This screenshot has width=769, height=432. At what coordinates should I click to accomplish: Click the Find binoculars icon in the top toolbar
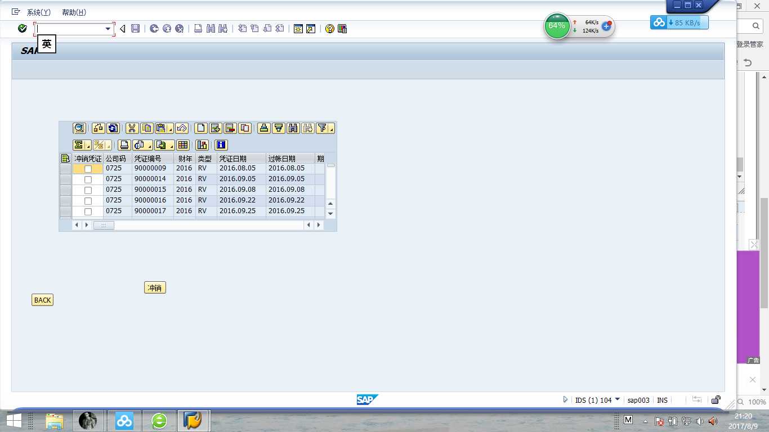[211, 29]
